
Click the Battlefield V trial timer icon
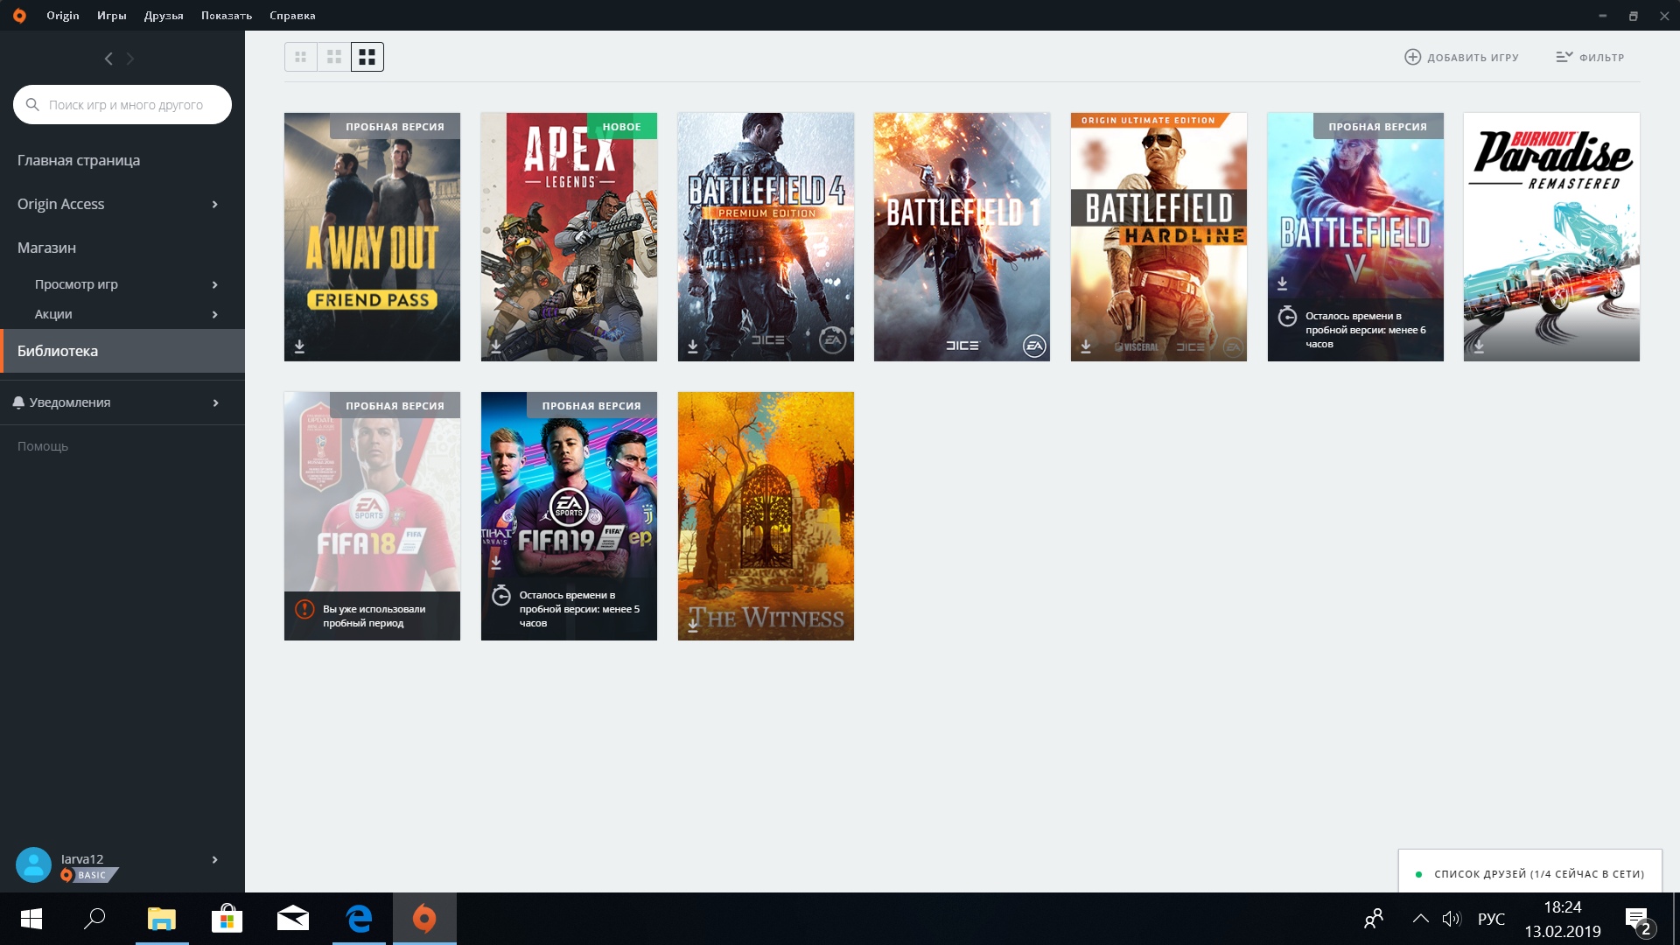pos(1287,316)
